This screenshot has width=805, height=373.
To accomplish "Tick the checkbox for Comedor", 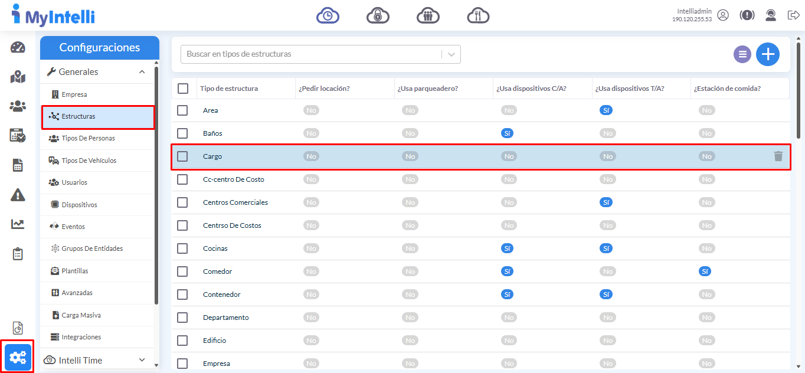I will click(x=182, y=271).
